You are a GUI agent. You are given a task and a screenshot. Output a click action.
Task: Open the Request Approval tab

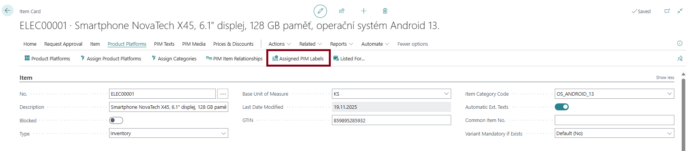click(63, 44)
